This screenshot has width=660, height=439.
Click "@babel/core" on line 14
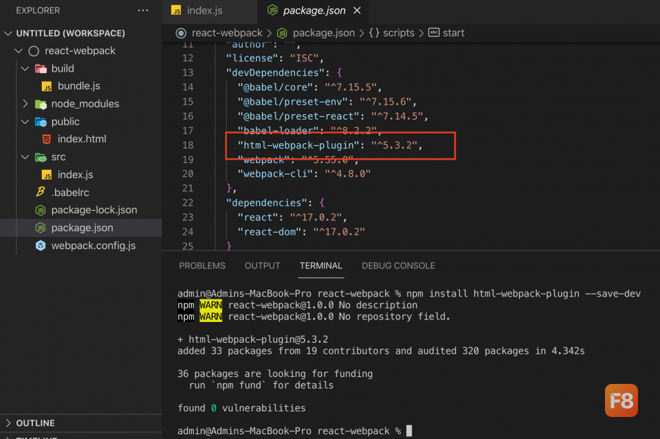(x=275, y=87)
